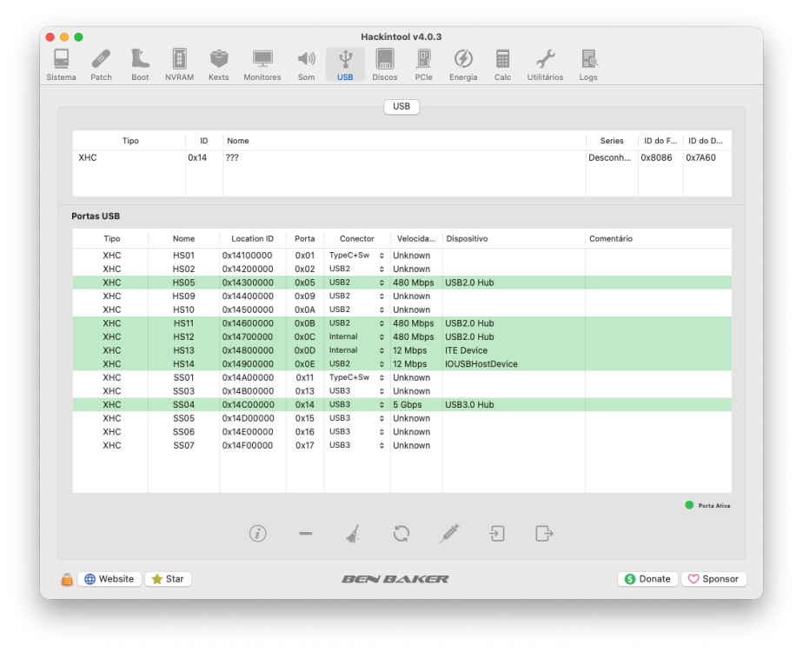Click the refresh arrows icon
This screenshot has height=652, width=803.
pyautogui.click(x=401, y=534)
